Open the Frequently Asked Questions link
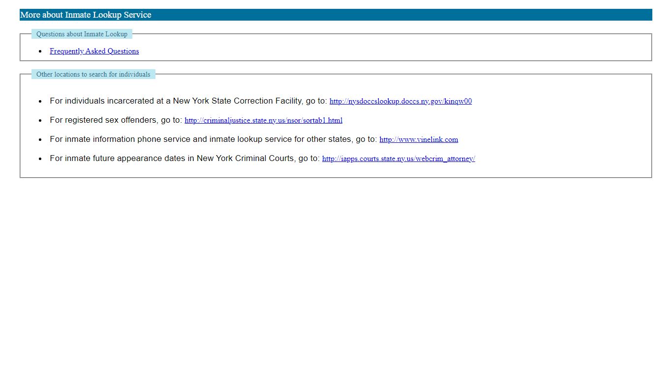The image size is (672, 377). [94, 51]
